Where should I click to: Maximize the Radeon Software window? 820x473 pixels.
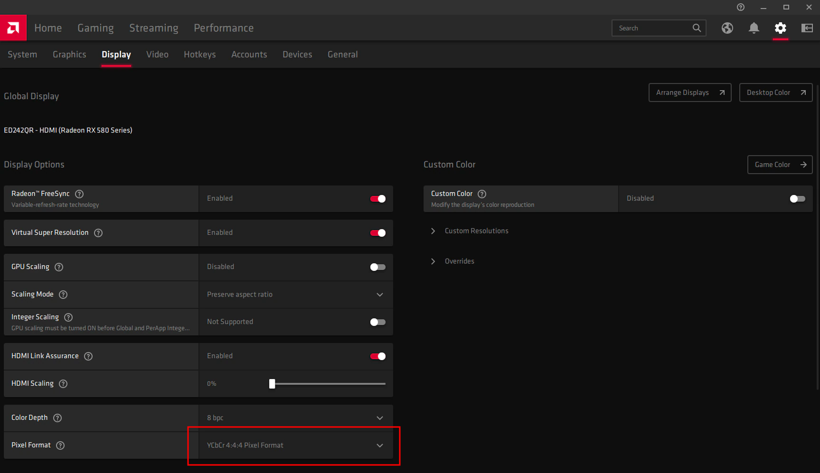click(786, 7)
